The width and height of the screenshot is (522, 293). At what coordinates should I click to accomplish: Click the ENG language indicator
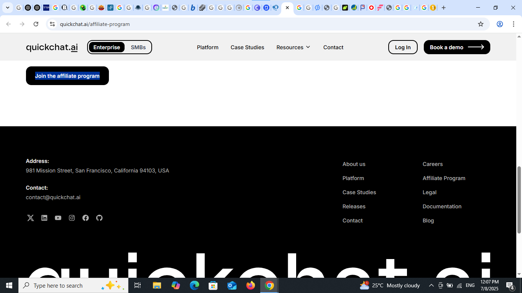point(470,285)
